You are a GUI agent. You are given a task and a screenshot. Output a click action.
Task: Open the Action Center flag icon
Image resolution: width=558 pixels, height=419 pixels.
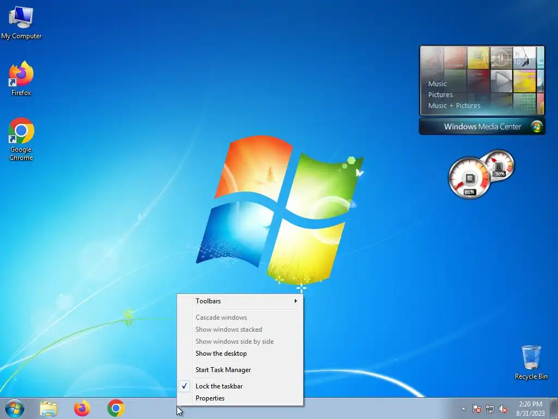pos(476,409)
